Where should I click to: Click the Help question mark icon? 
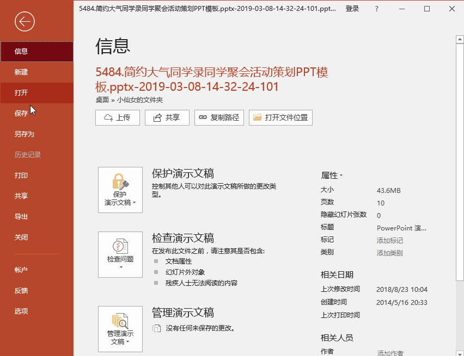click(376, 9)
